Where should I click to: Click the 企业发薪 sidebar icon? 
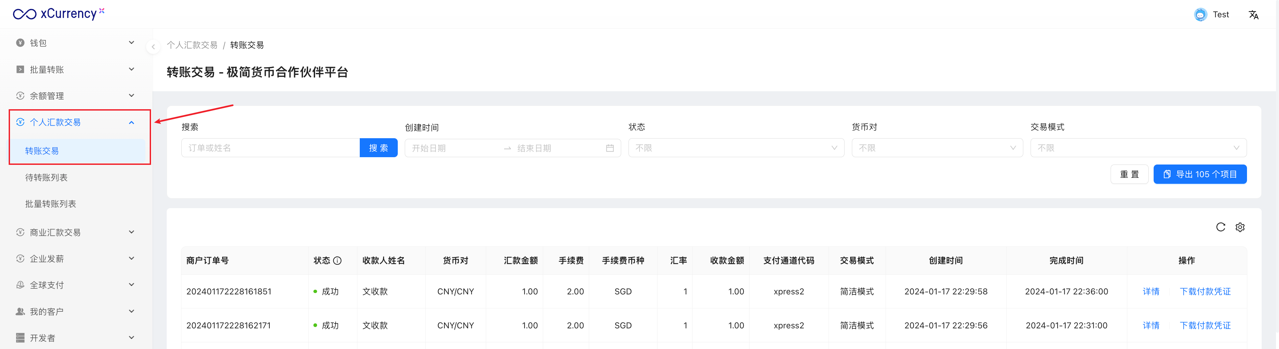point(20,258)
